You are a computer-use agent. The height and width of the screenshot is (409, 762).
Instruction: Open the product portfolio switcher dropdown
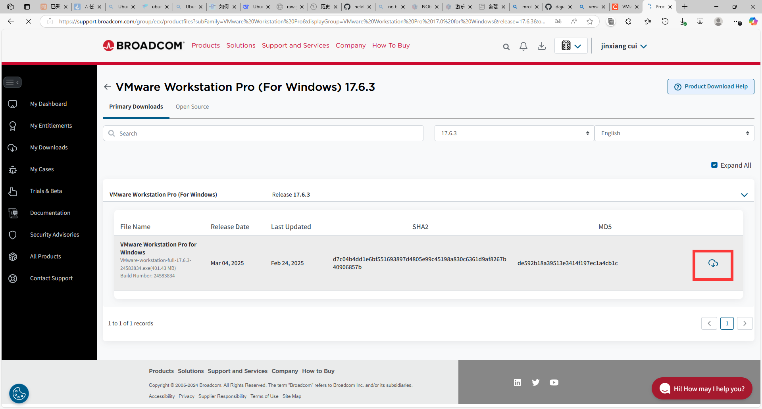[x=571, y=46]
